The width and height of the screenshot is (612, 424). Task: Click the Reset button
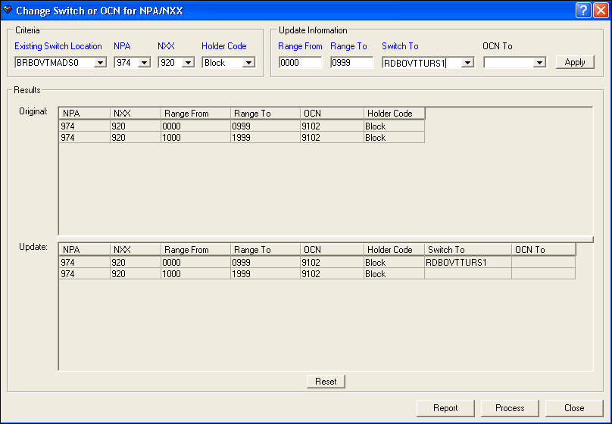326,382
